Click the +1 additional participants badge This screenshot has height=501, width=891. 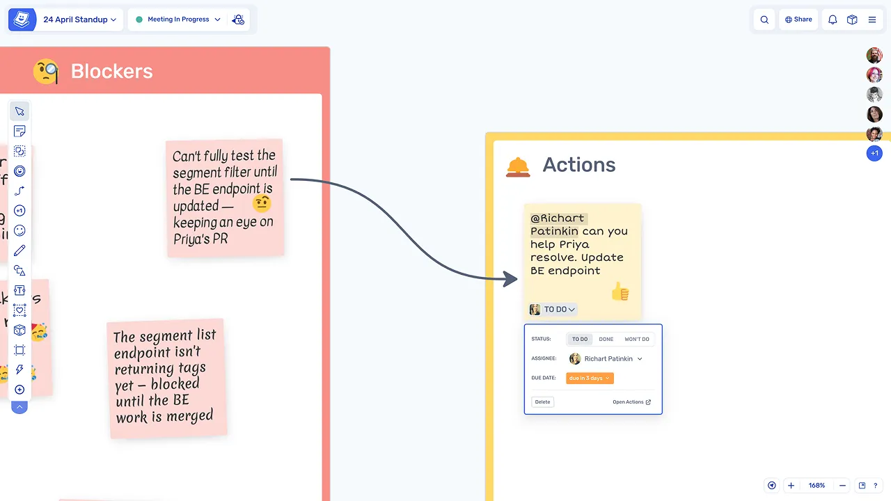coord(874,153)
